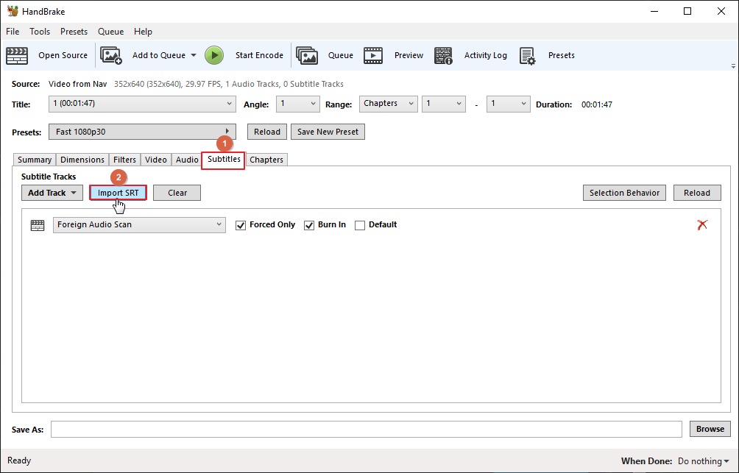Click the Presets document gear icon
Viewport: 739px width, 473px height.
click(x=528, y=56)
